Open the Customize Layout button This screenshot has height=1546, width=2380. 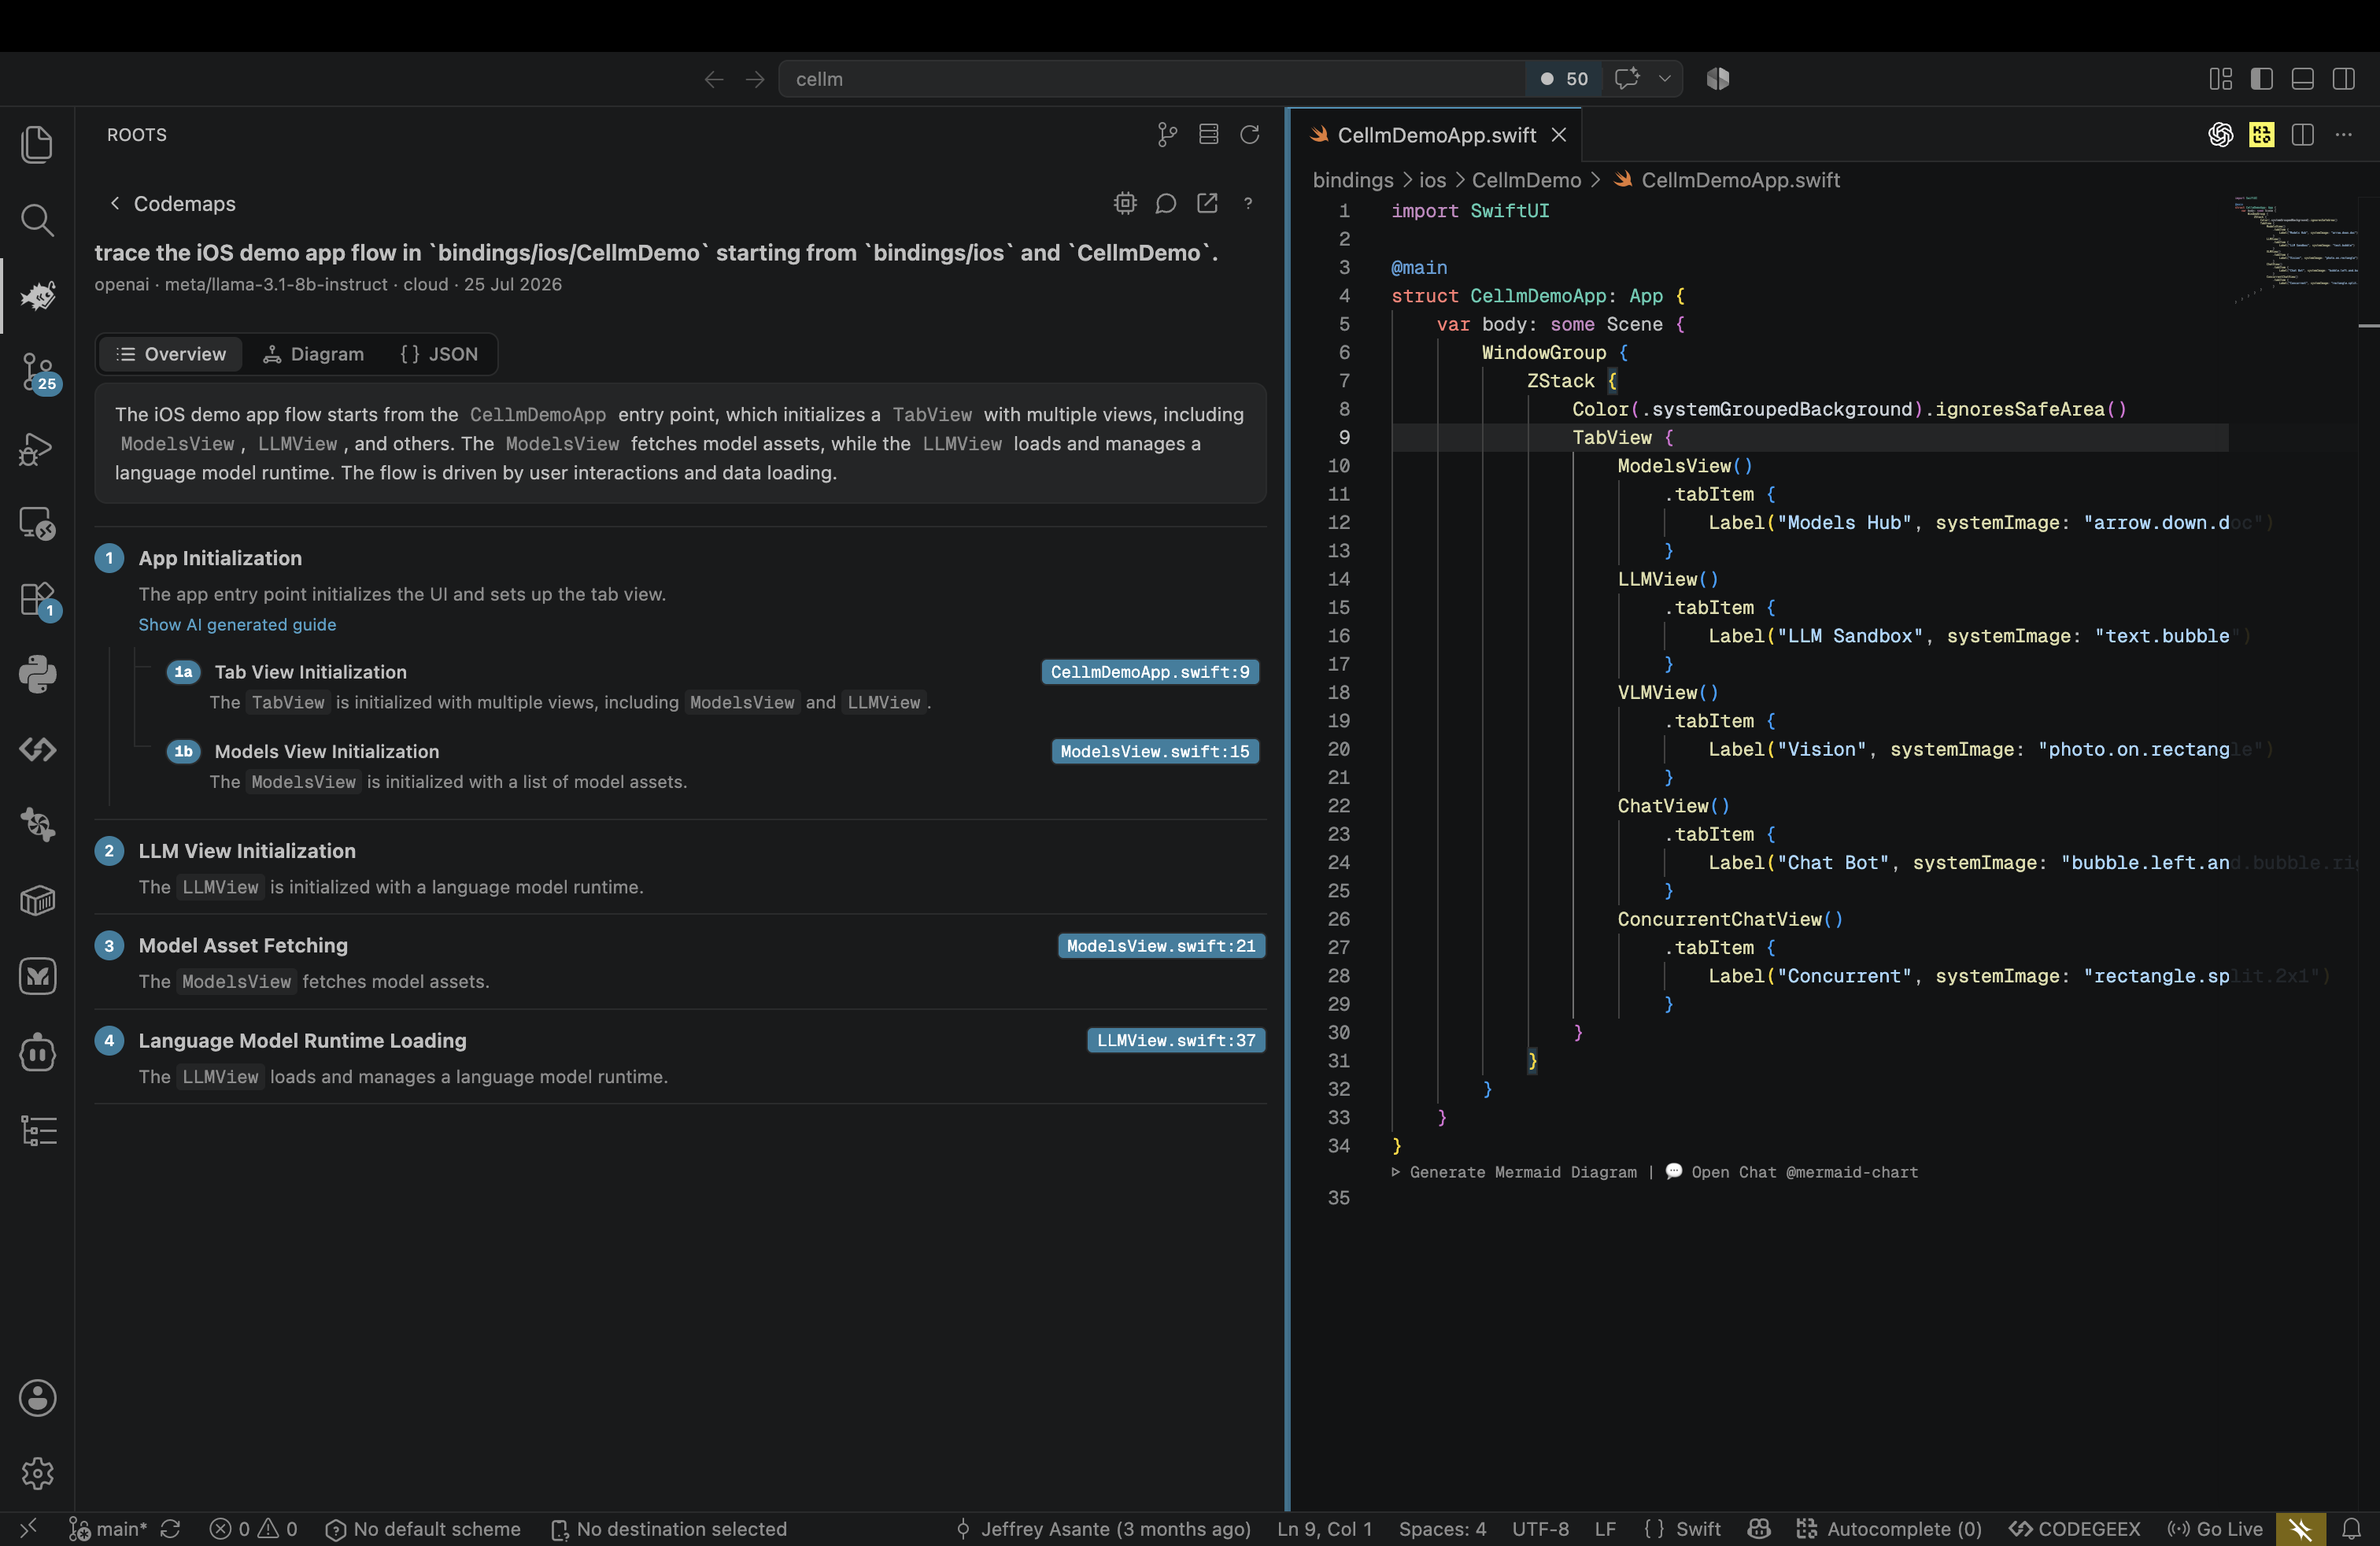(x=2220, y=78)
